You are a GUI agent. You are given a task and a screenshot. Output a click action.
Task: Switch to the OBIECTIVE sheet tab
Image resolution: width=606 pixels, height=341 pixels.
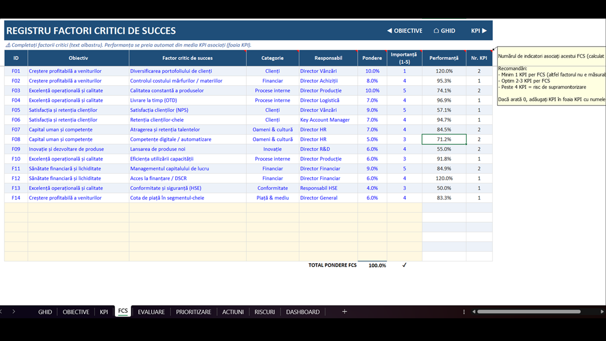pos(76,312)
